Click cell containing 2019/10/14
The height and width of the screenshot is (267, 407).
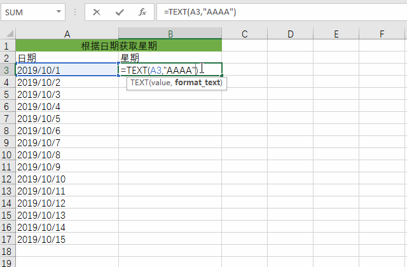67,228
